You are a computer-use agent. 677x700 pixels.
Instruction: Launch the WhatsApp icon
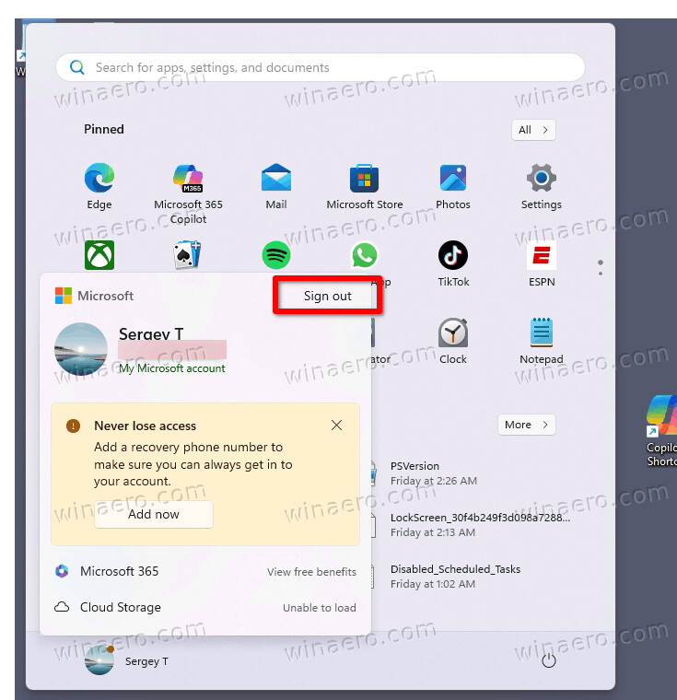pos(365,255)
